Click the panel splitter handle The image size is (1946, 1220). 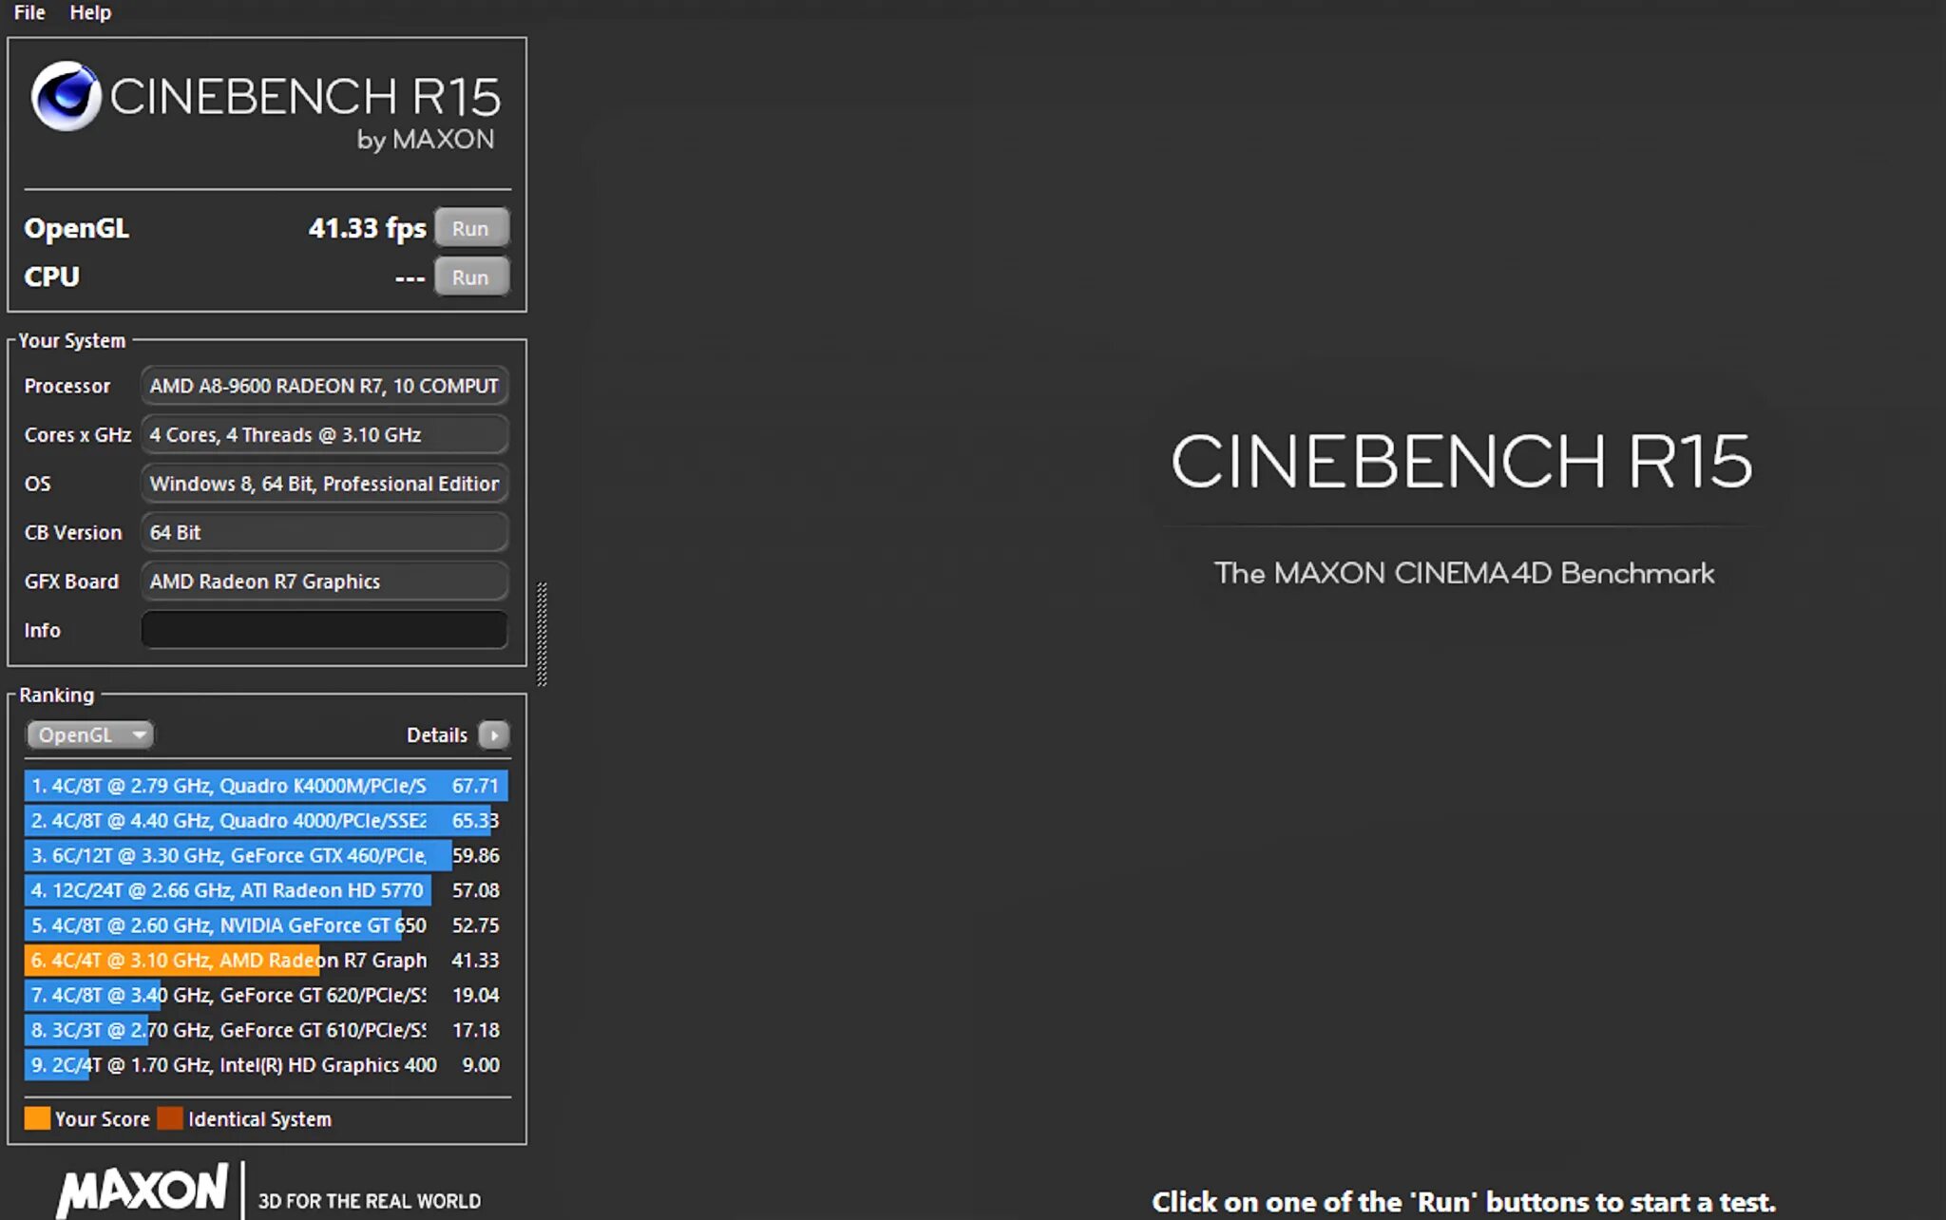coord(542,634)
